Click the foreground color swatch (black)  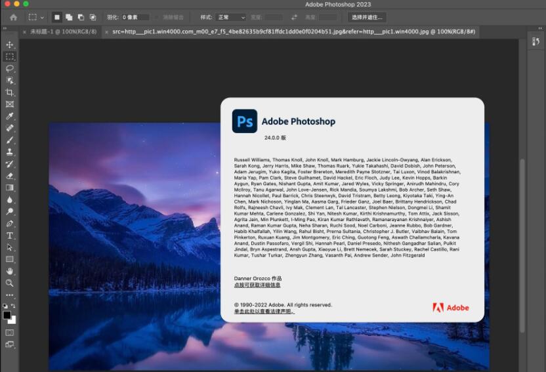(x=7, y=315)
